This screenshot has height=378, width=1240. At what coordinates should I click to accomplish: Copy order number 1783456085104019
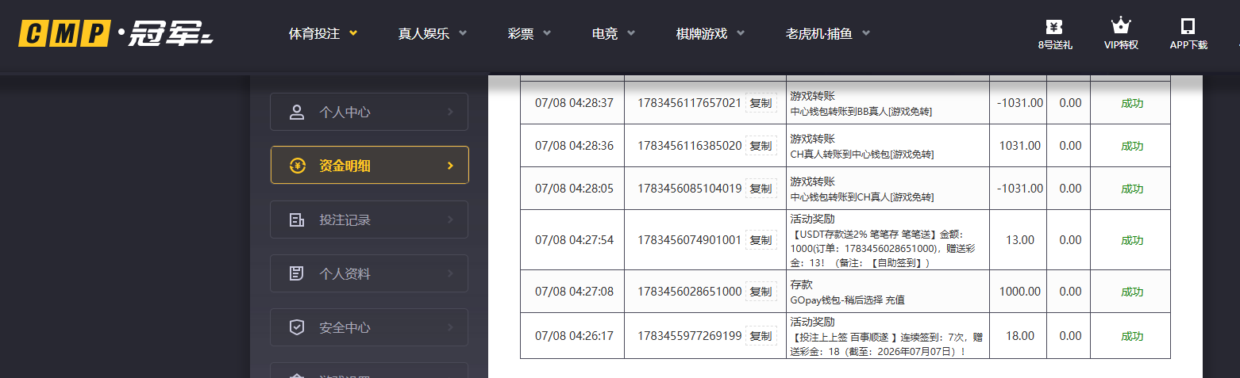point(761,189)
